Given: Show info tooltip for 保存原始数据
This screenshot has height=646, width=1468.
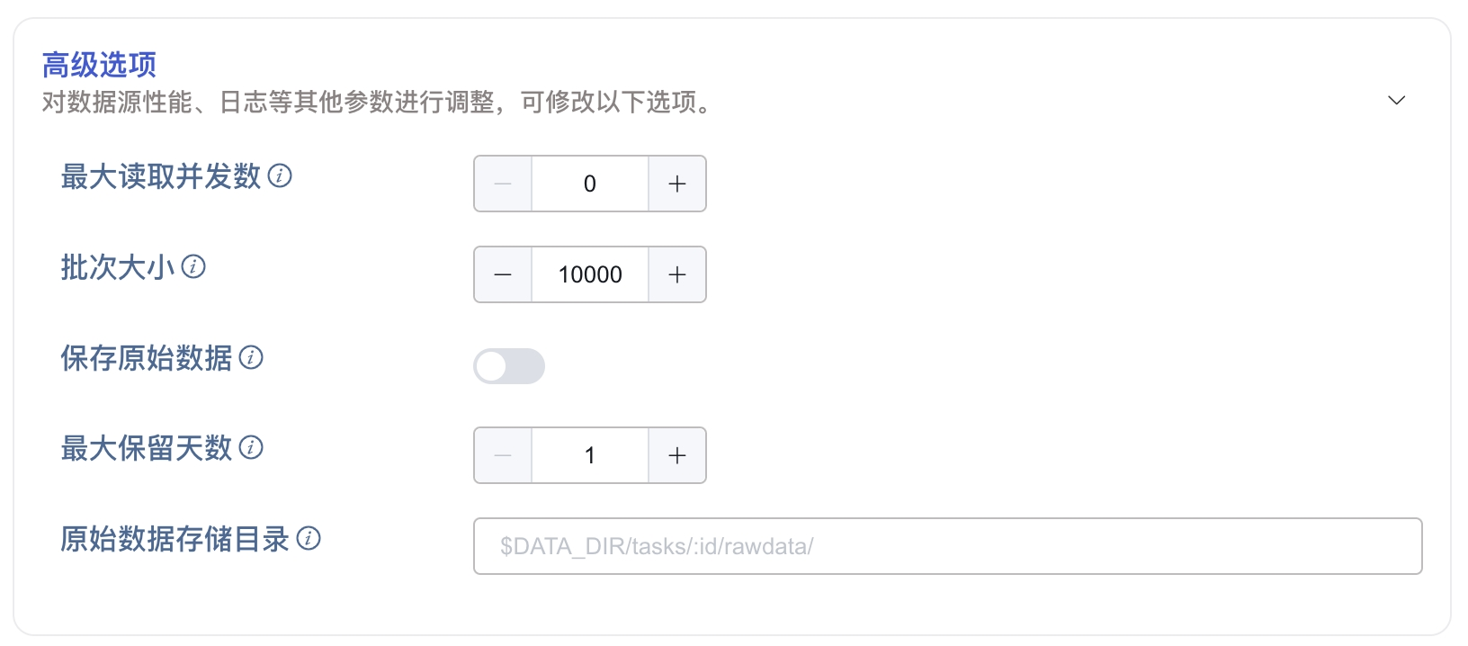Looking at the screenshot, I should (x=251, y=358).
